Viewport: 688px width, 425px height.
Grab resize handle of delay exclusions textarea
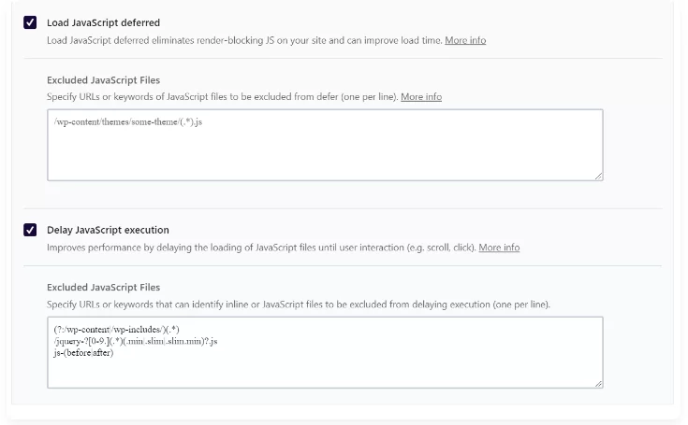pos(598,383)
